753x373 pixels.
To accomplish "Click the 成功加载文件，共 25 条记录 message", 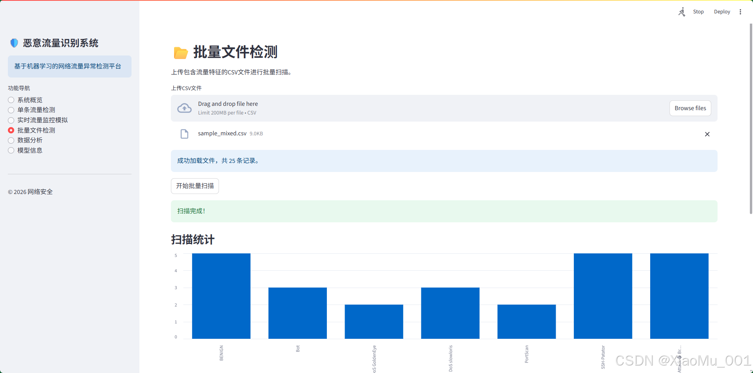I will pyautogui.click(x=444, y=161).
